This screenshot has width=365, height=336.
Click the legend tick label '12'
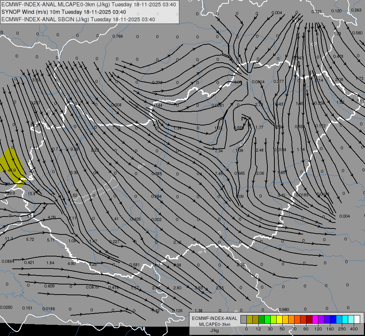pos(258,329)
